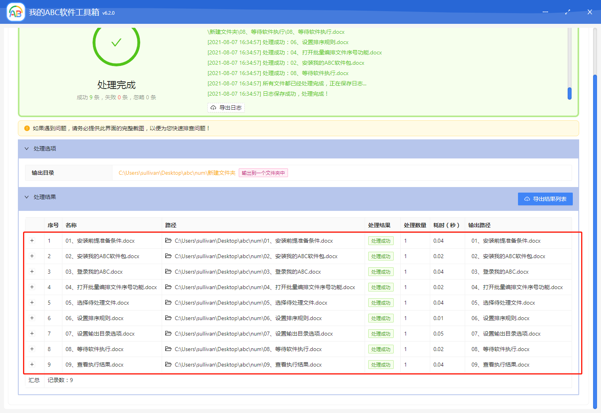The image size is (601, 413).
Task: Open folder icon beside 03、登录我的ABC.docx path
Action: click(x=168, y=272)
